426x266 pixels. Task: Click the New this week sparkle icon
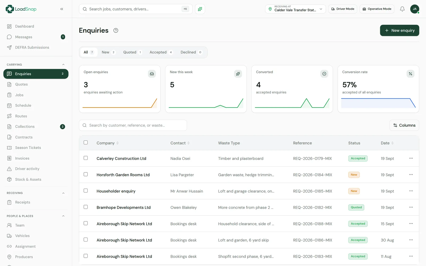pos(238,74)
